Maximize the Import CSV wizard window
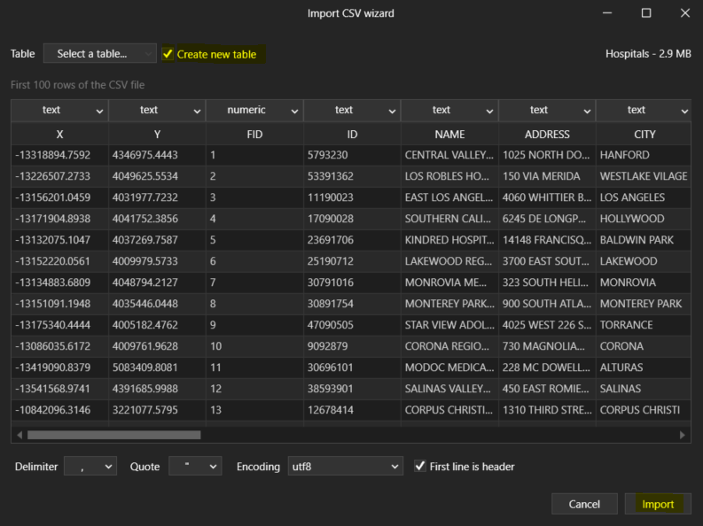 [x=646, y=13]
